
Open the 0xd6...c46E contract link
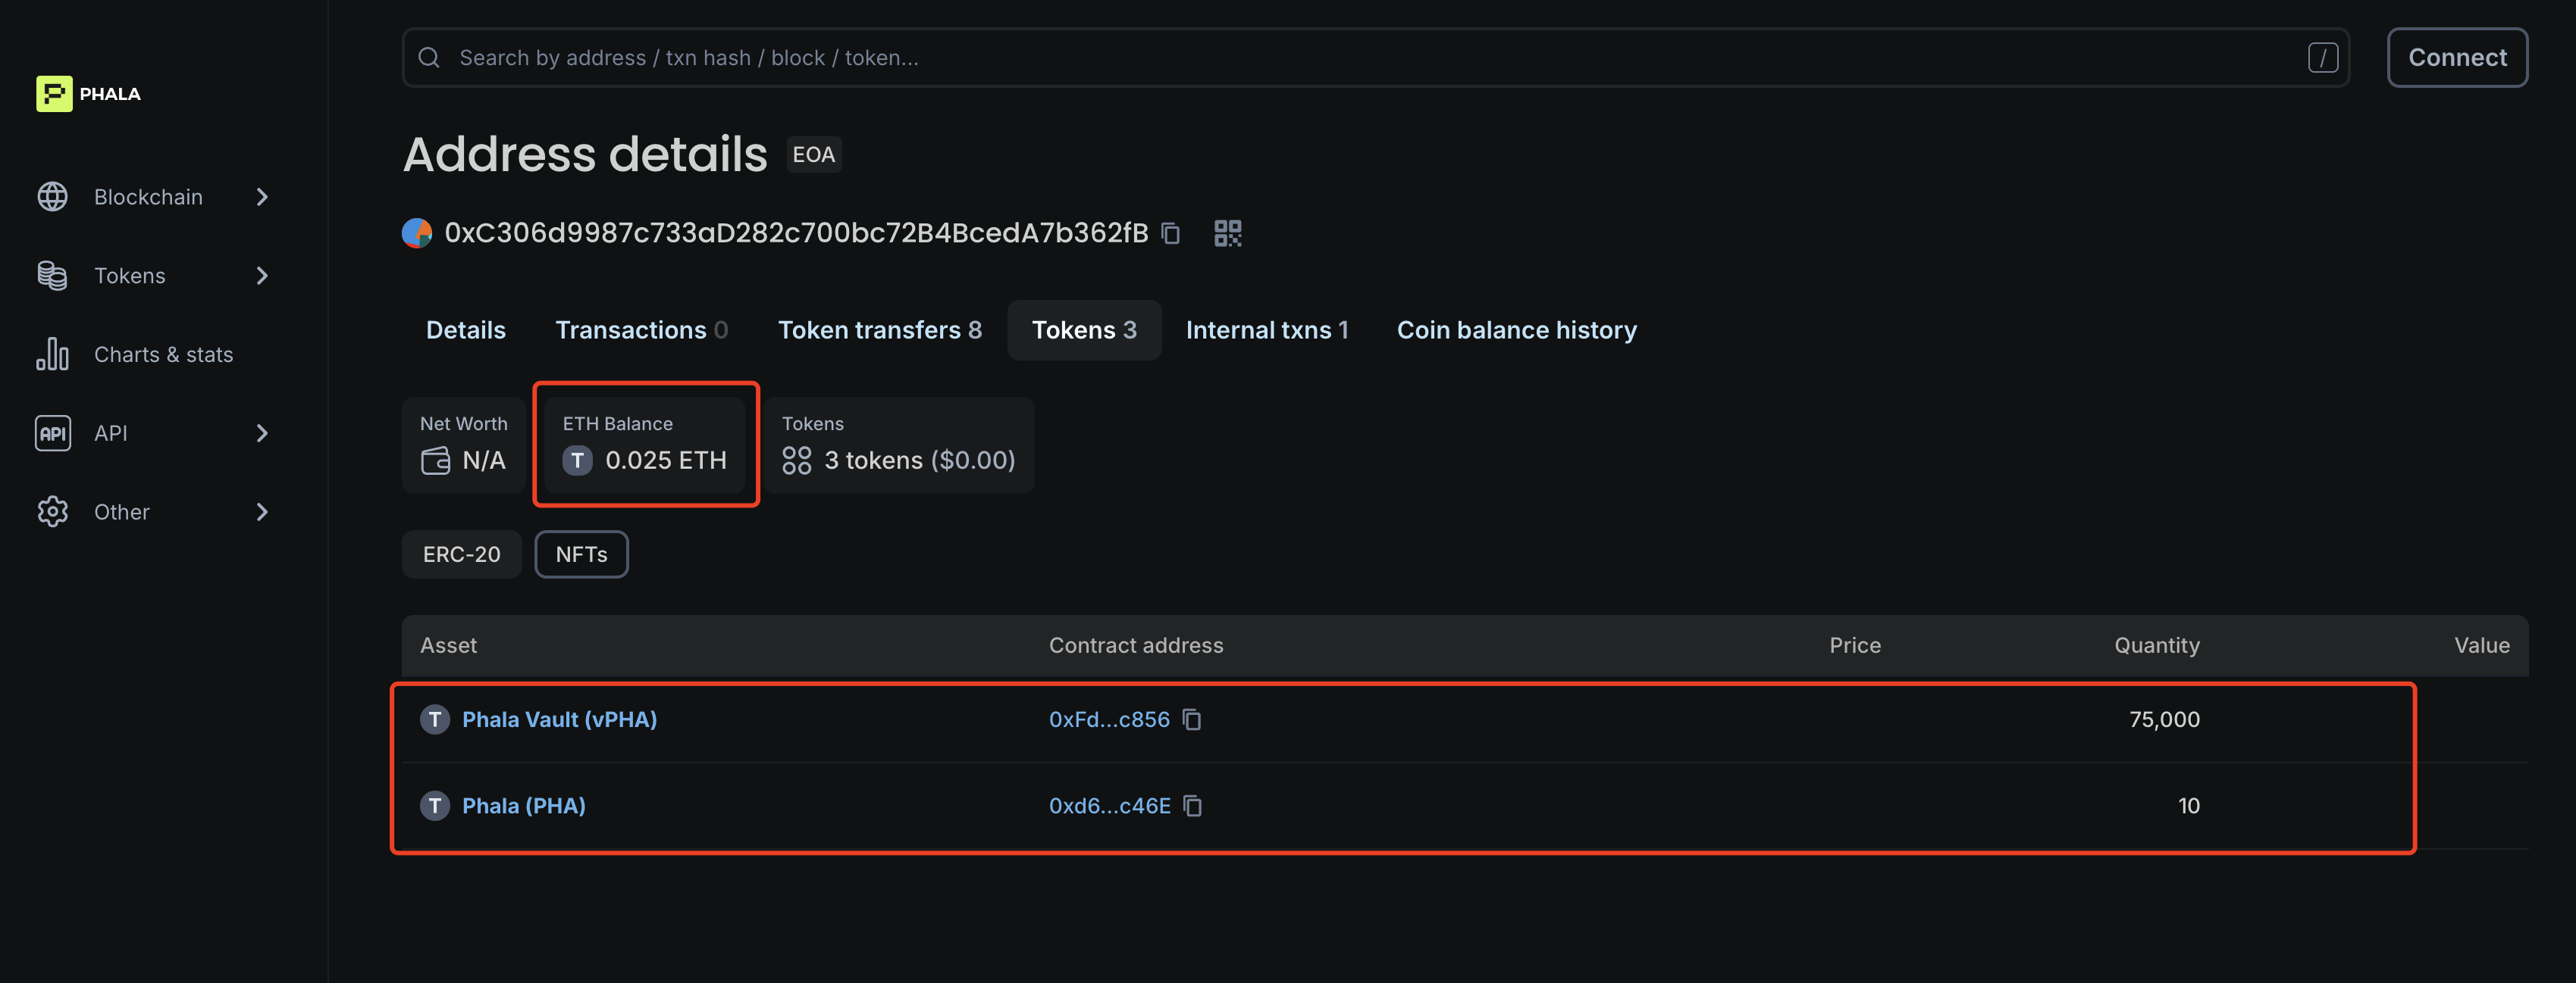tap(1109, 805)
